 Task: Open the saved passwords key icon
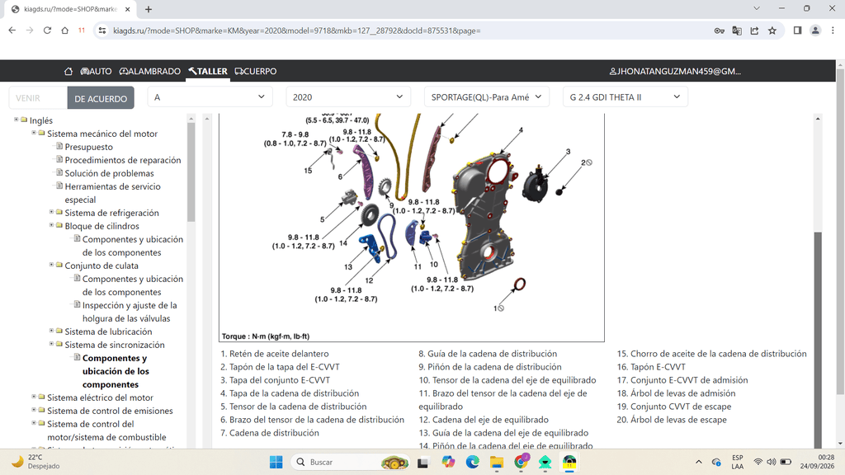click(x=719, y=31)
